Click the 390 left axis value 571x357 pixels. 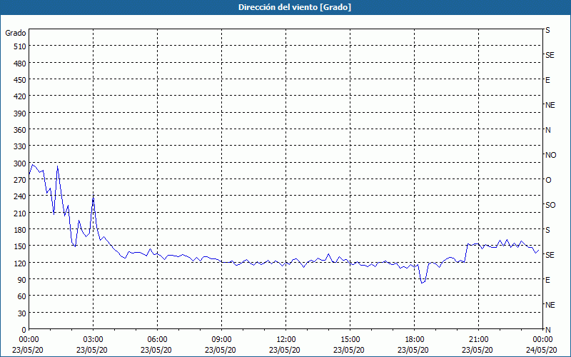(x=20, y=114)
